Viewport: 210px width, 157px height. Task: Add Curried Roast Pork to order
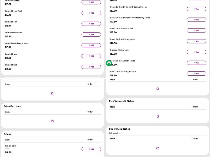click(x=91, y=13)
